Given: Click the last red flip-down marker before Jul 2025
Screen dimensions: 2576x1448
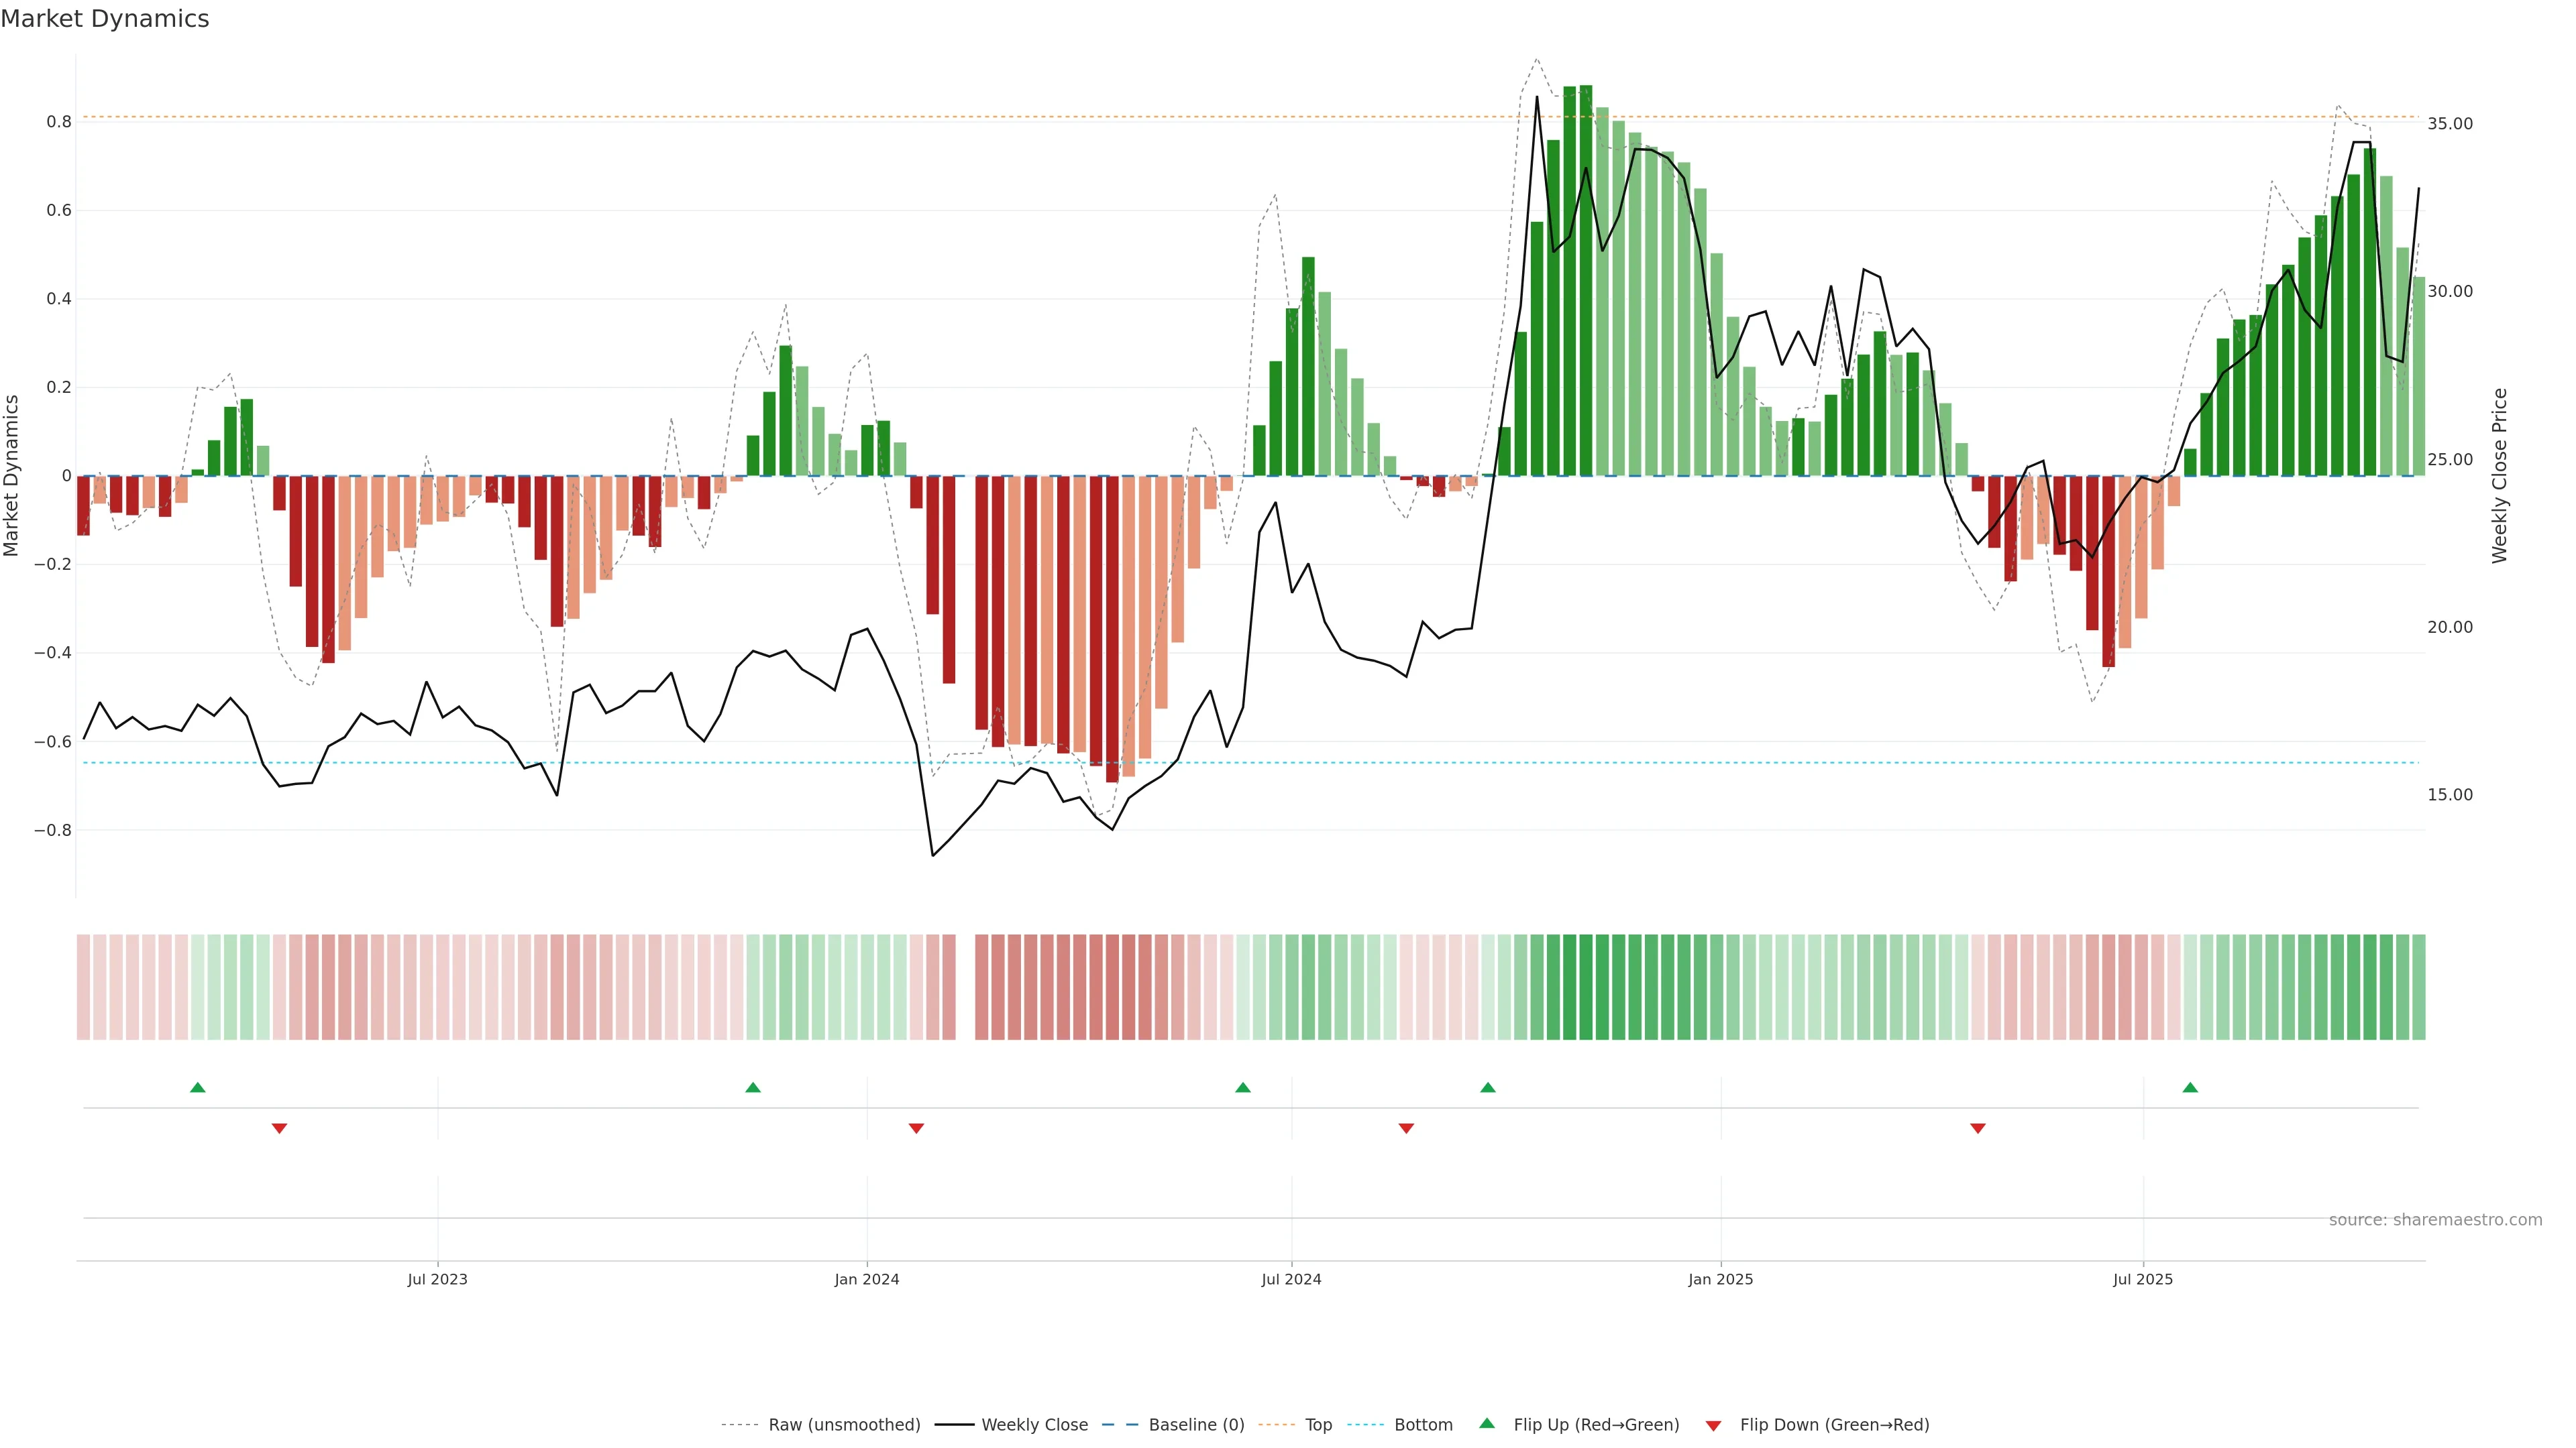Looking at the screenshot, I should click(x=1977, y=1128).
